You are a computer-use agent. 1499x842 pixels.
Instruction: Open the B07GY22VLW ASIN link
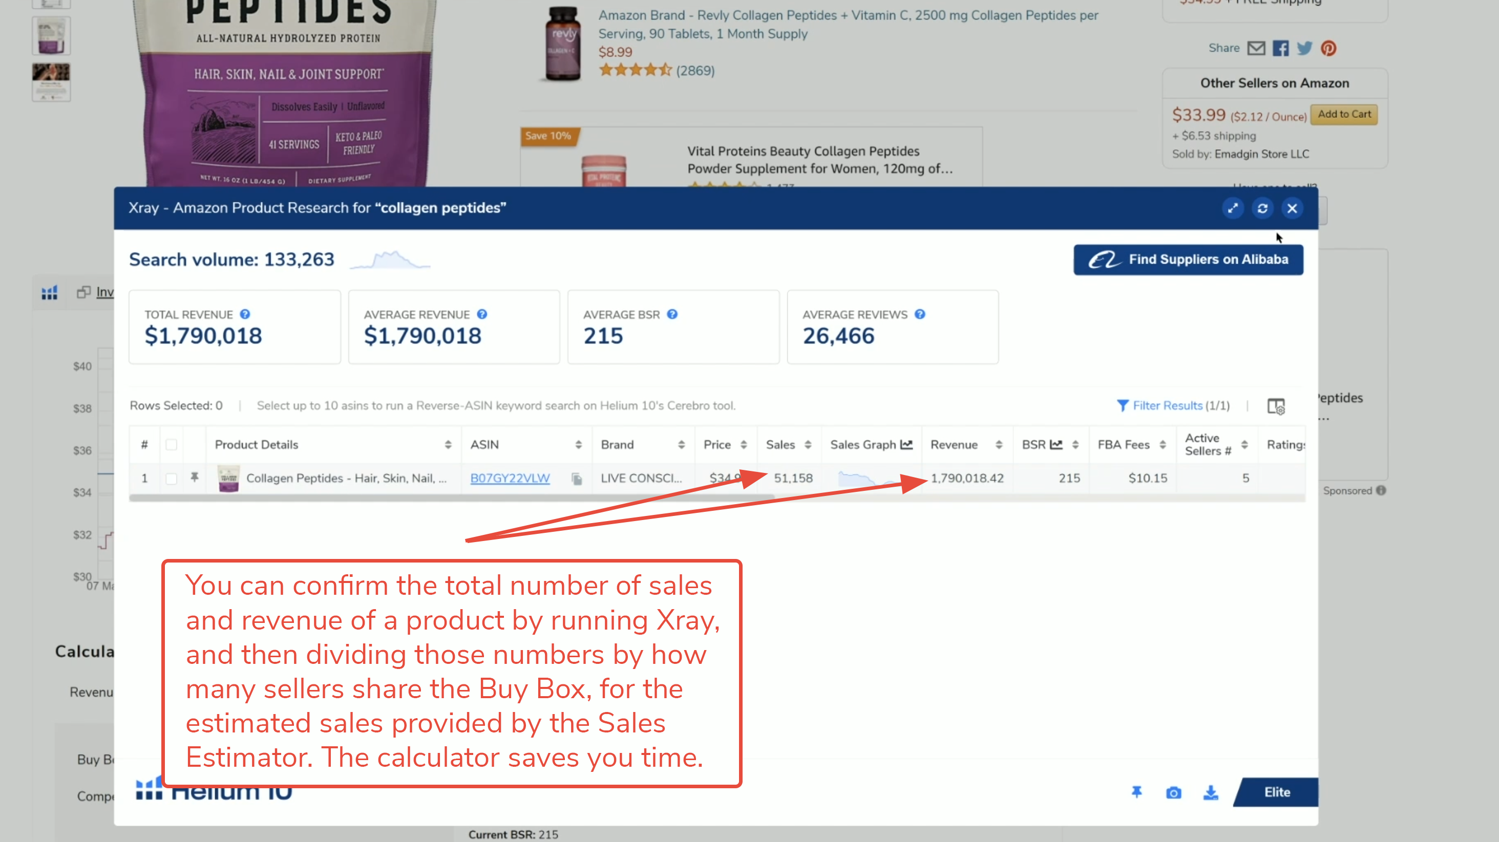510,478
